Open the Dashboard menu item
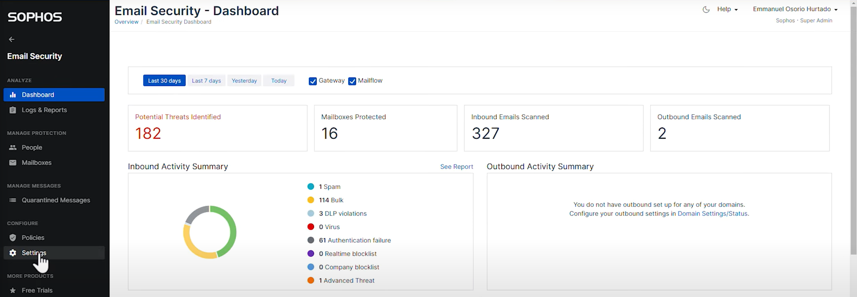Image resolution: width=857 pixels, height=297 pixels. [x=54, y=95]
